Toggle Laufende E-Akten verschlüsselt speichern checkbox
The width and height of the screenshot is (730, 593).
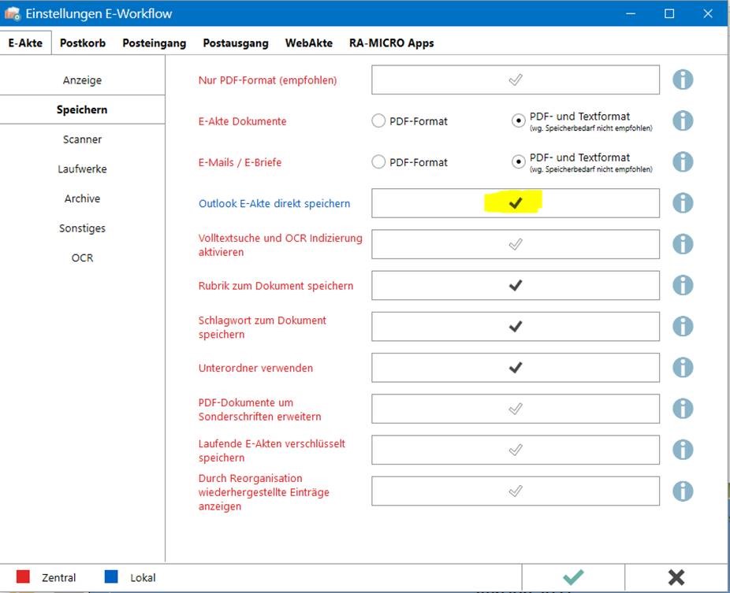click(516, 450)
